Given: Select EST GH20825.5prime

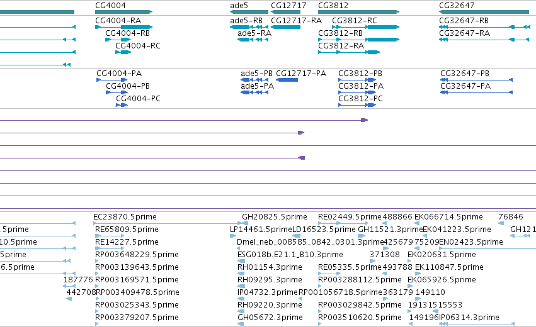Looking at the screenshot, I should (x=275, y=217).
